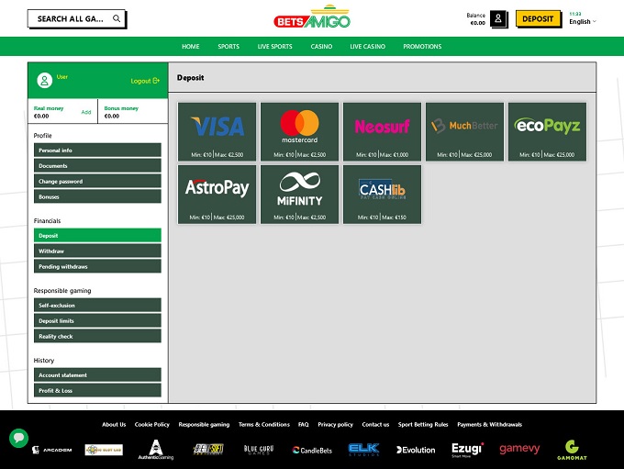Screen dimensions: 624x469
Task: Open Withdraw in the Financials section
Action: point(97,251)
